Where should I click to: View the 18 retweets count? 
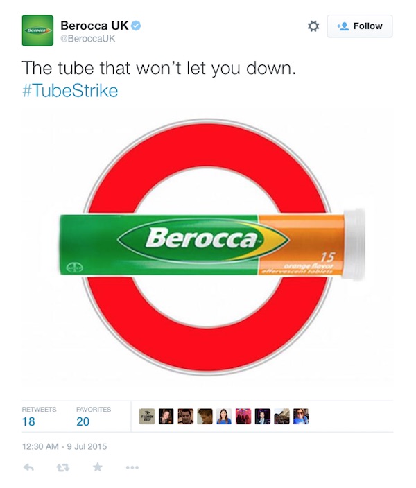[x=28, y=421]
